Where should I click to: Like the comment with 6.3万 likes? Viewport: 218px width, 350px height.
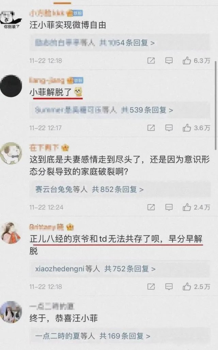click(187, 60)
